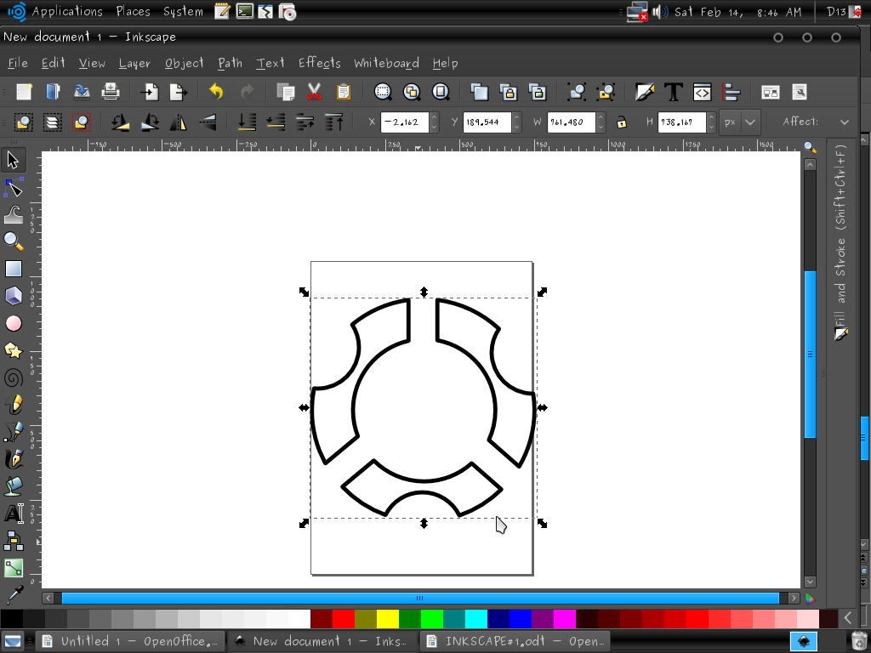The width and height of the screenshot is (871, 653).
Task: Select the Spiral tool
Action: coord(13,378)
